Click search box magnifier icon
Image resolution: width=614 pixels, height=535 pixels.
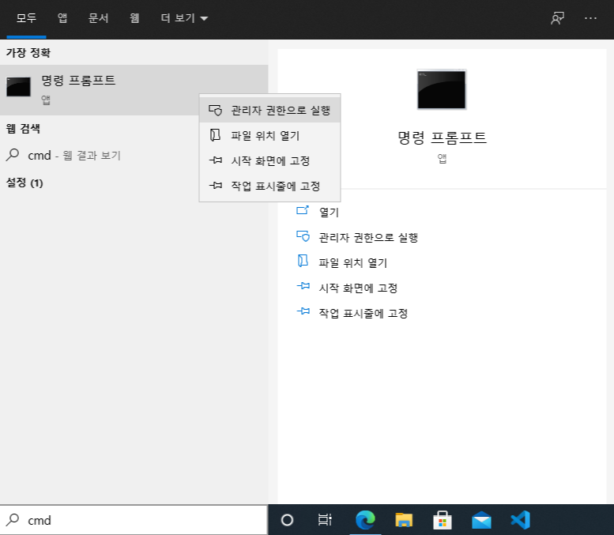click(13, 520)
